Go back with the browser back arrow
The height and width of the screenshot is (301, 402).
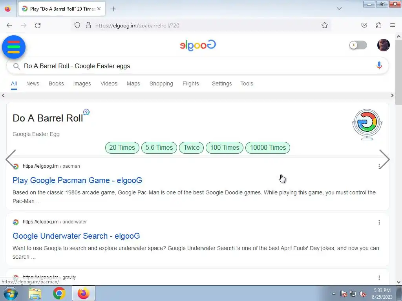tap(9, 25)
